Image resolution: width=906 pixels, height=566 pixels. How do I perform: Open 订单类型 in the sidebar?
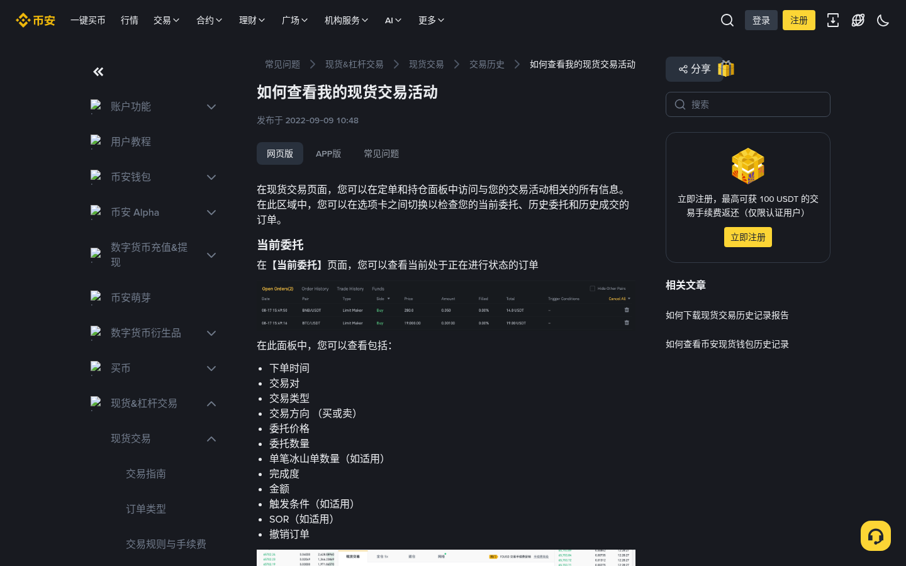pyautogui.click(x=146, y=509)
